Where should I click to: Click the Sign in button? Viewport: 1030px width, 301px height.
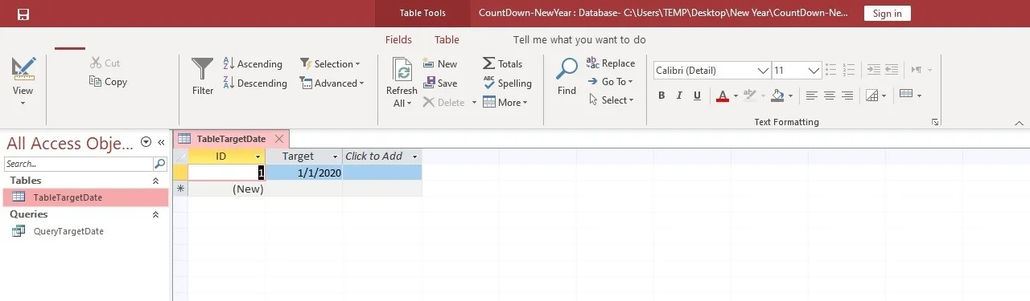pos(888,13)
